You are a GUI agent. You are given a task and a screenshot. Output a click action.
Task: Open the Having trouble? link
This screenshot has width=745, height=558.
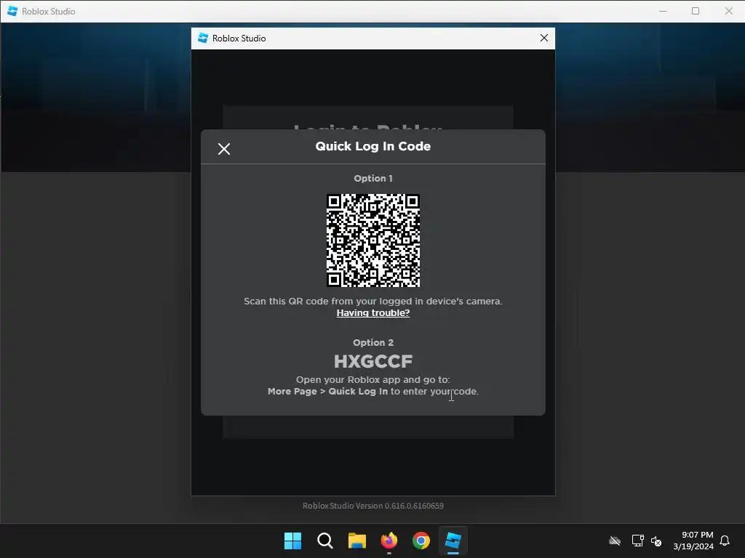pyautogui.click(x=373, y=312)
